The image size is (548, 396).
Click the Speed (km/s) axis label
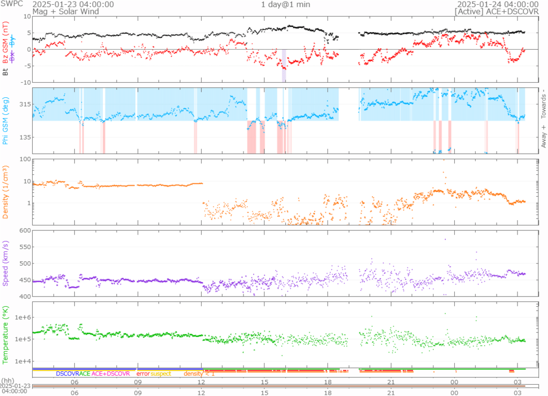(x=6, y=263)
